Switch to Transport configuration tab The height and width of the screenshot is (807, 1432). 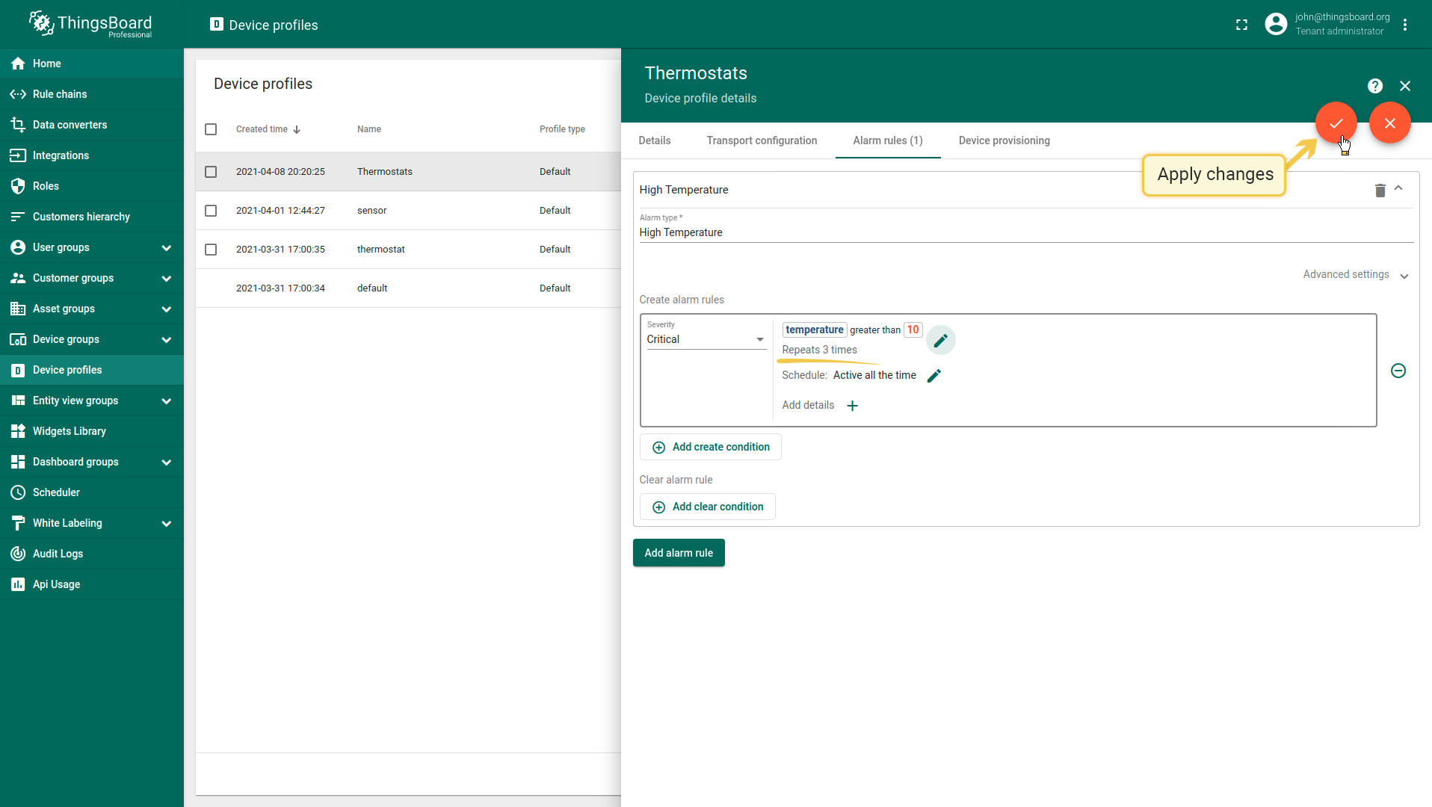(x=762, y=140)
